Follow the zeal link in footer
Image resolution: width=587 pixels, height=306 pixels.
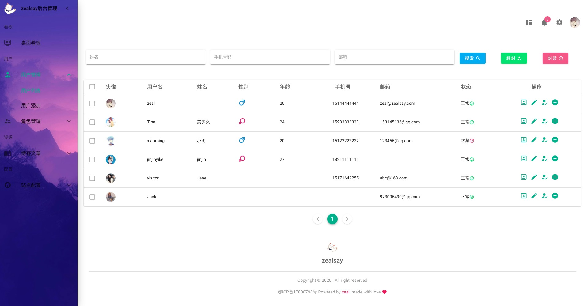(346, 292)
